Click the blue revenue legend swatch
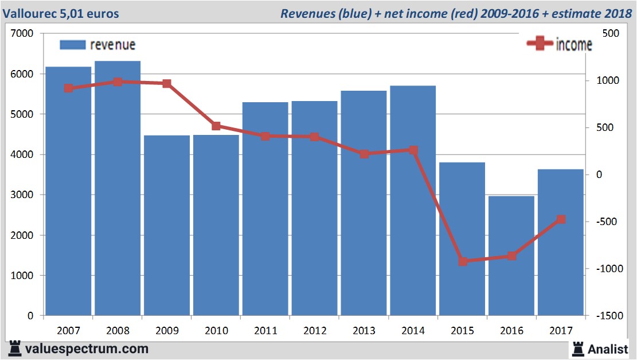Image resolution: width=637 pixels, height=360 pixels. pyautogui.click(x=73, y=45)
